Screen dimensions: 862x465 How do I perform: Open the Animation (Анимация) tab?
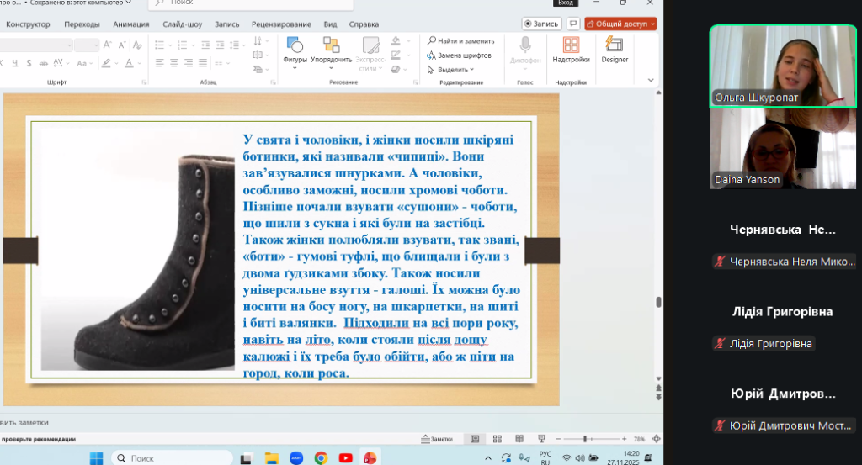tap(131, 24)
